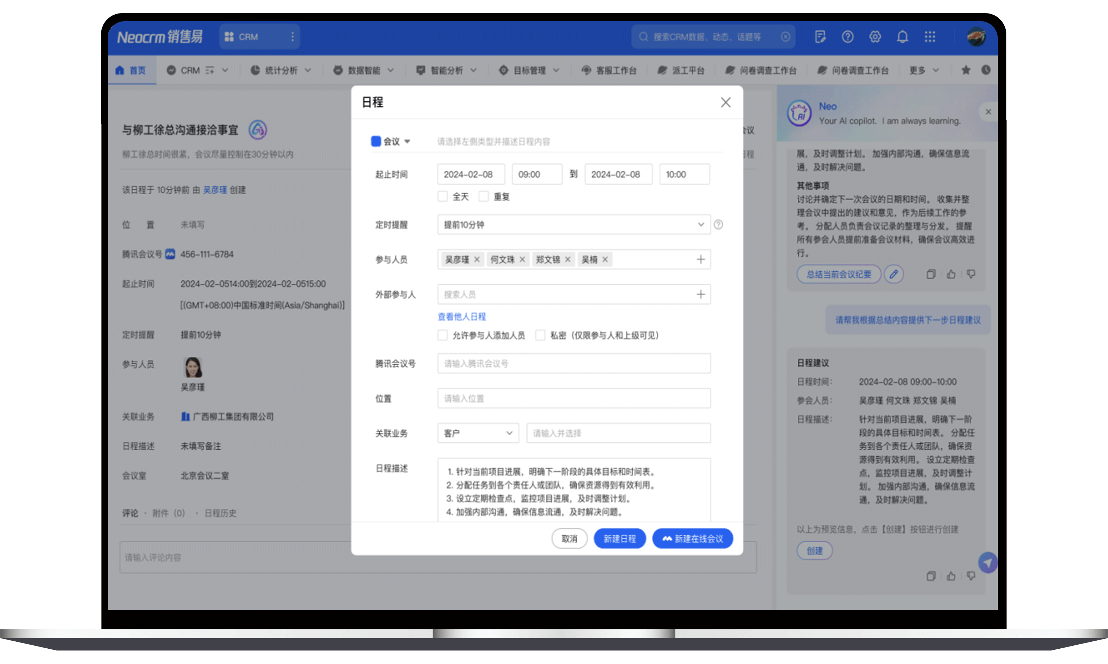Open the 广西柳工集团有限公司 link

coord(233,417)
